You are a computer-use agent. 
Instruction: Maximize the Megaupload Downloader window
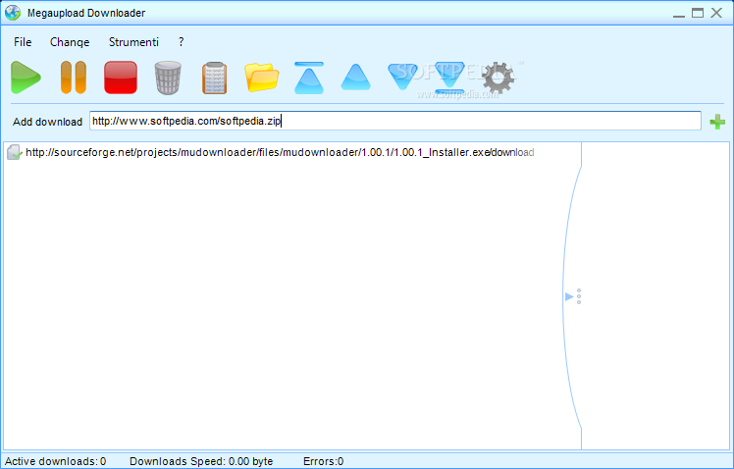(698, 13)
